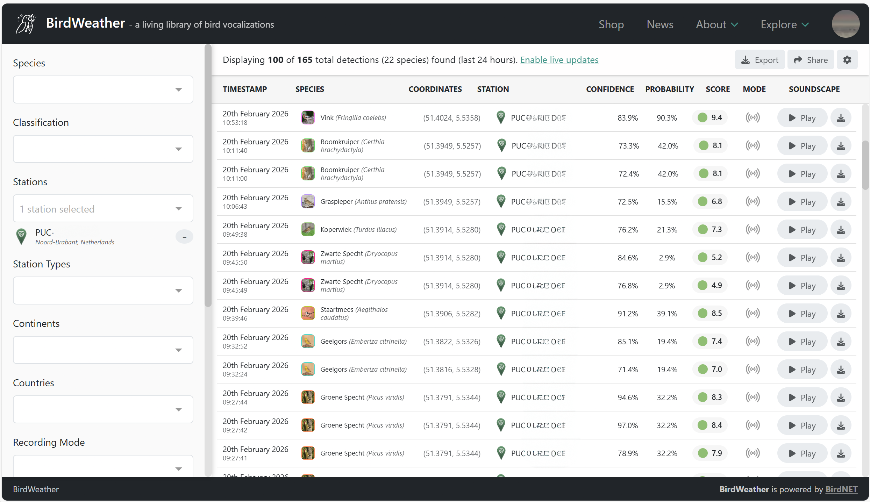Open the user profile avatar
Image resolution: width=870 pixels, height=502 pixels.
tap(846, 24)
